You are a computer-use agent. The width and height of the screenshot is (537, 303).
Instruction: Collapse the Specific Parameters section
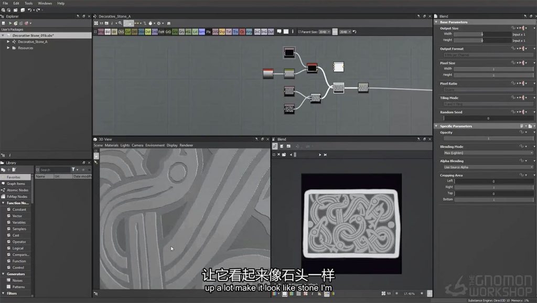click(x=436, y=126)
